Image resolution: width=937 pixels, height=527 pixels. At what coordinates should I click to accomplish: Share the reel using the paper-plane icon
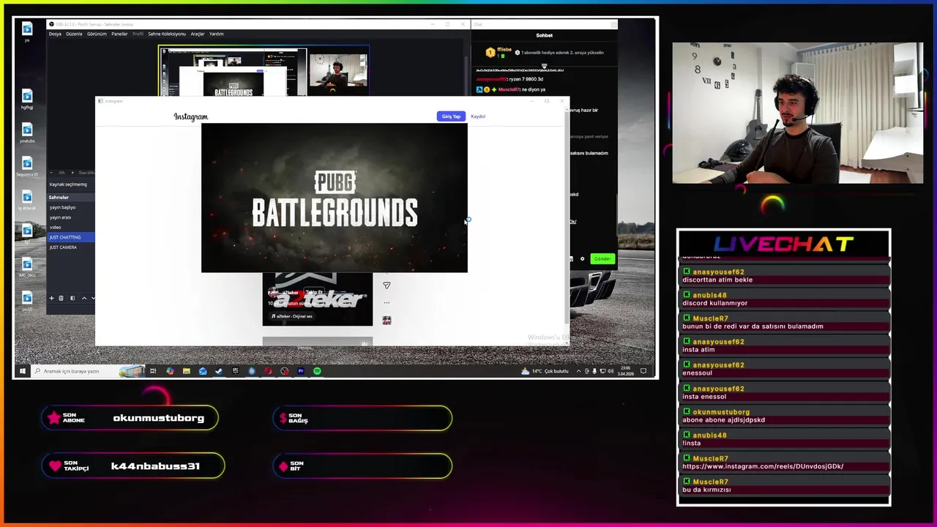coord(387,285)
